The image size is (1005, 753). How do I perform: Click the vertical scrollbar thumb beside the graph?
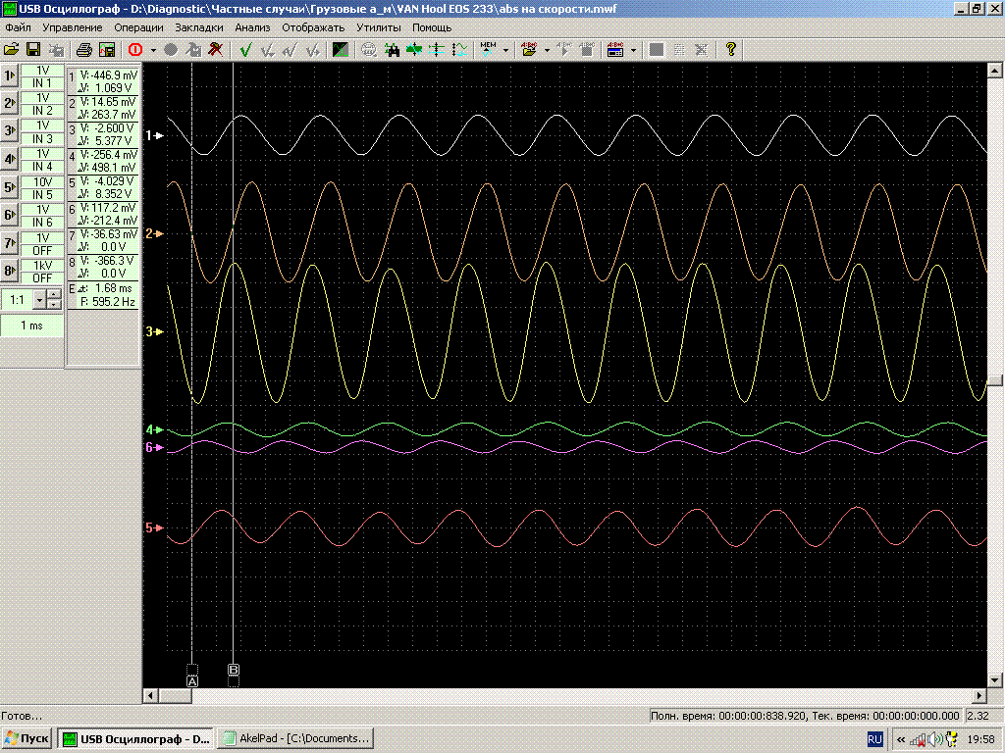[x=995, y=379]
